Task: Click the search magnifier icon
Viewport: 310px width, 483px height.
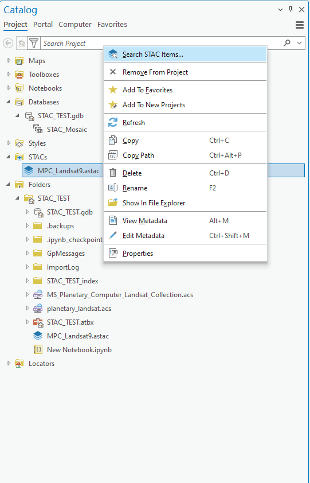Action: click(x=287, y=43)
